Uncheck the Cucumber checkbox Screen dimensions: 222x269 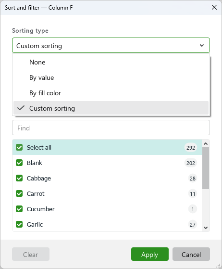[19, 209]
